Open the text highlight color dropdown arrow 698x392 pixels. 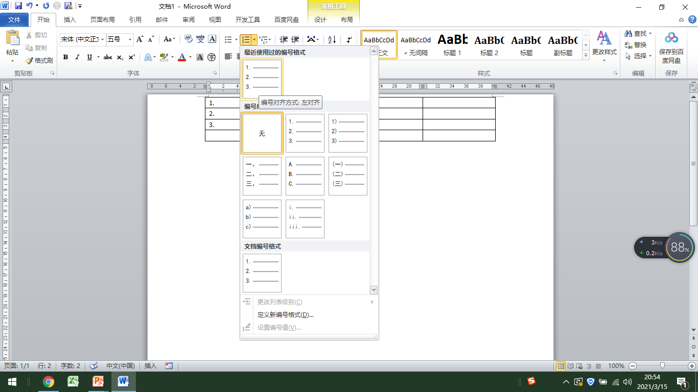coord(172,57)
